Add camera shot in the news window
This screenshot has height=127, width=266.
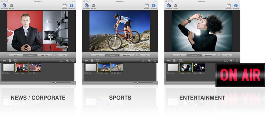pos(5,61)
